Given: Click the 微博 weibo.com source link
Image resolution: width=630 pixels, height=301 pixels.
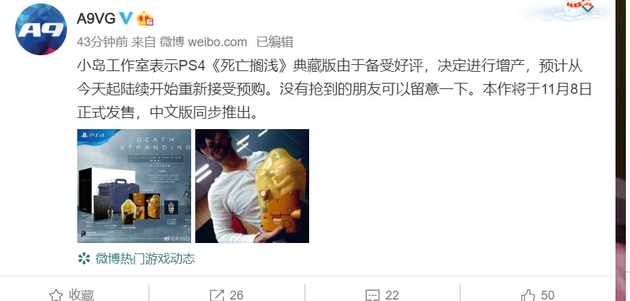Looking at the screenshot, I should tap(204, 42).
